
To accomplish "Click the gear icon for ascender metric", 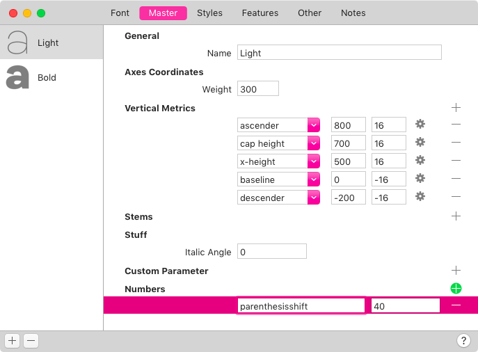I will tap(420, 125).
